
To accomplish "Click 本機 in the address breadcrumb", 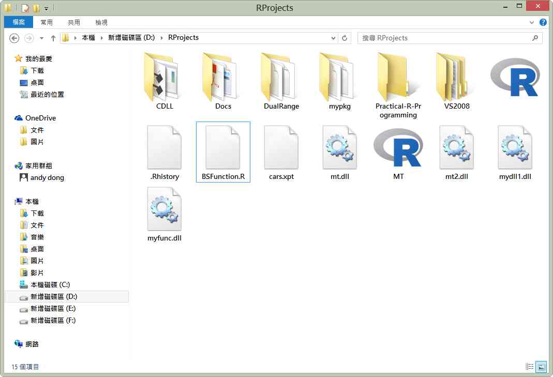I will 88,38.
